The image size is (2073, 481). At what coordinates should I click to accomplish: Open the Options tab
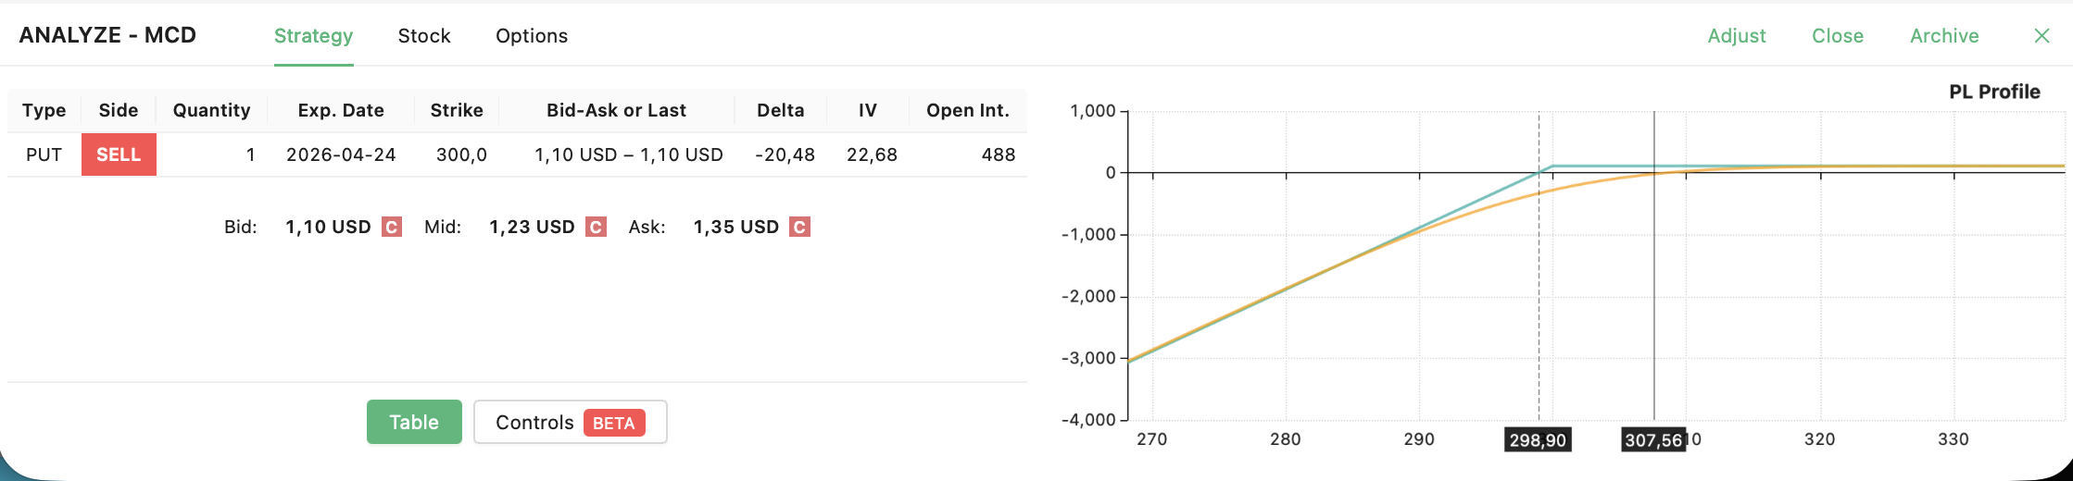click(532, 36)
